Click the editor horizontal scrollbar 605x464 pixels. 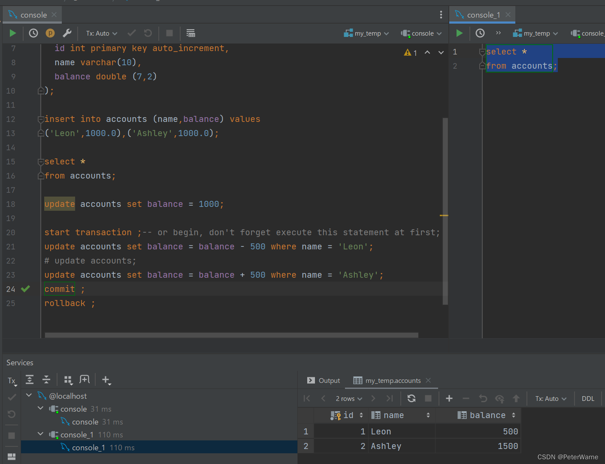pos(232,335)
